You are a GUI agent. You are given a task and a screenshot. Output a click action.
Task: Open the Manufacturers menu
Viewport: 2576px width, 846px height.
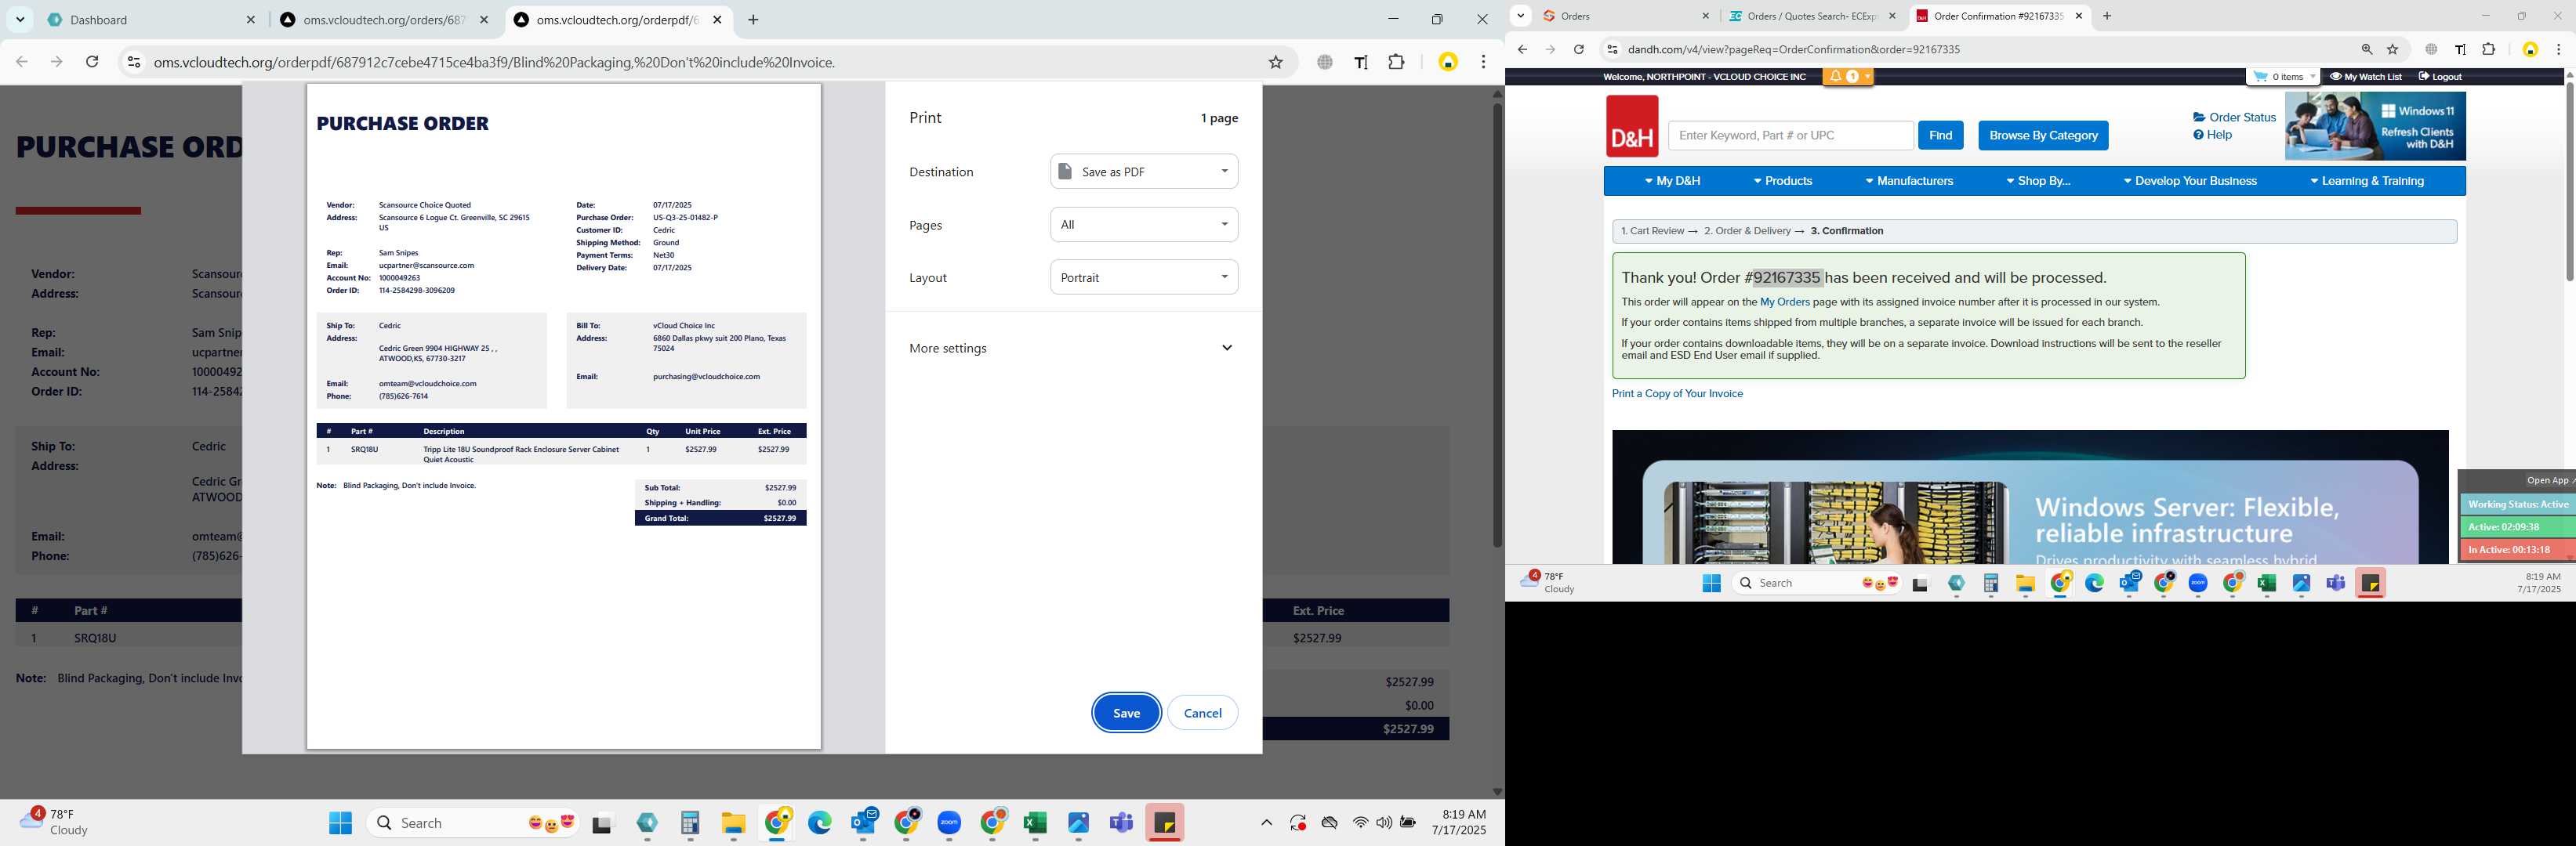tap(1908, 181)
